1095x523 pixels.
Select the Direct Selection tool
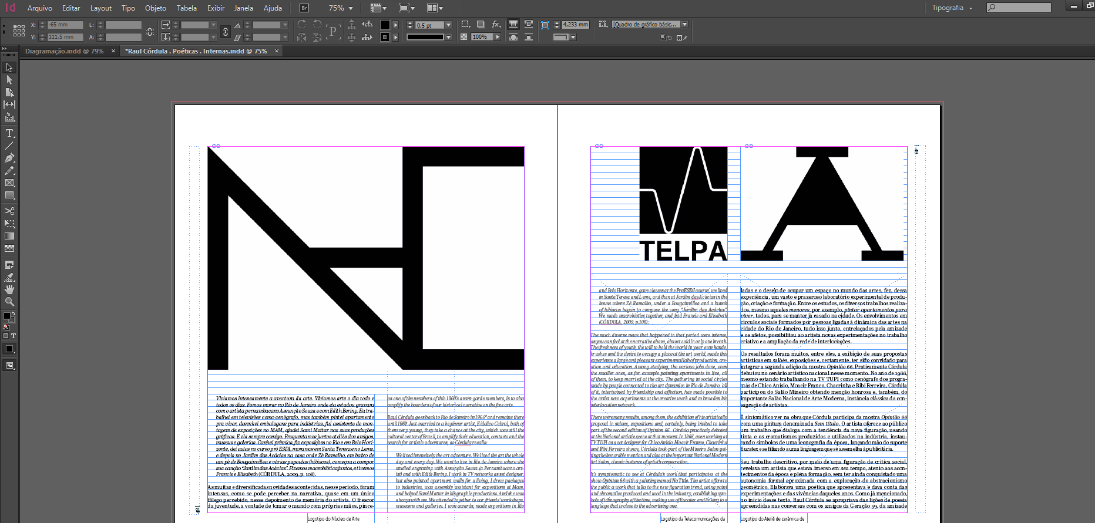[x=9, y=80]
